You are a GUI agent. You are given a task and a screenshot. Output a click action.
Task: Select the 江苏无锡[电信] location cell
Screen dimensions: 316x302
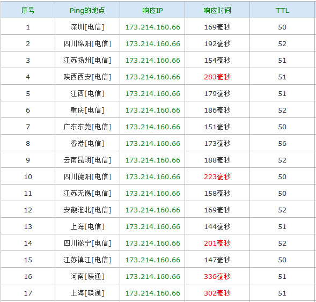point(87,193)
